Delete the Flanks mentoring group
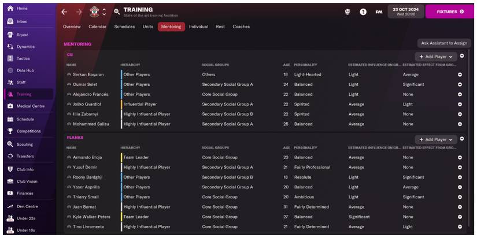 462,138
